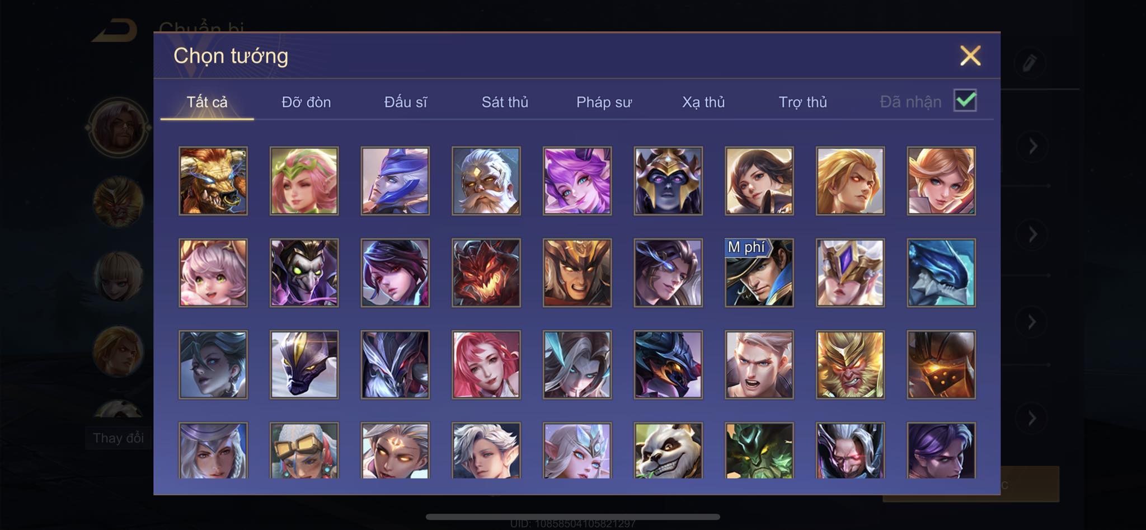Viewport: 1146px width, 530px height.
Task: Click the "Thay đổi" button
Action: point(118,438)
